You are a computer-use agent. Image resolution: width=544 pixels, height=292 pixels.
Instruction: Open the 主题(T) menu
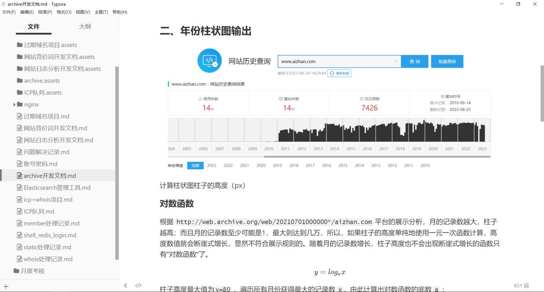[x=101, y=12]
